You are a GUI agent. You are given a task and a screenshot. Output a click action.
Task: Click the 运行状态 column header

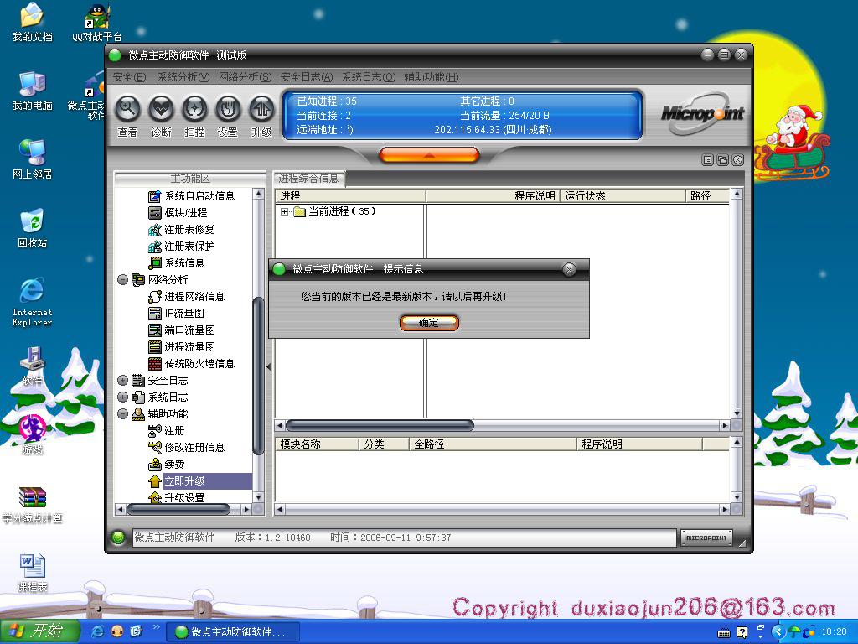click(x=623, y=196)
